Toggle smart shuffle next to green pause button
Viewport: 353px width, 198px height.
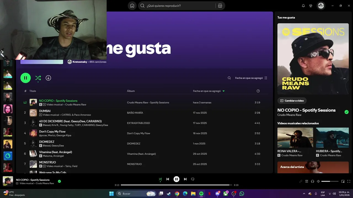point(38,78)
